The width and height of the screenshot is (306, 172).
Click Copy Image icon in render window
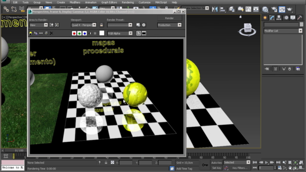click(x=36, y=33)
